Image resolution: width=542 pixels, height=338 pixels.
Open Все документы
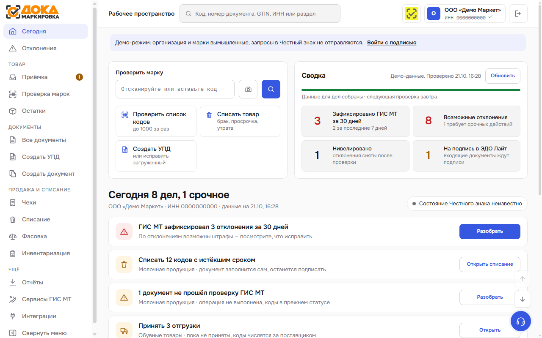click(46, 140)
